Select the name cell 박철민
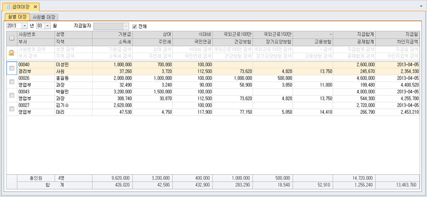 (x=73, y=92)
